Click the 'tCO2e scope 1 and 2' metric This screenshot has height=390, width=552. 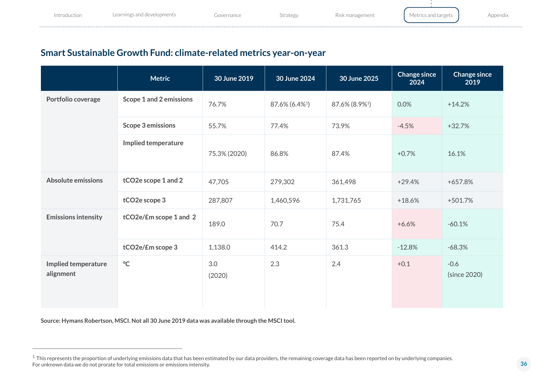pos(153,180)
